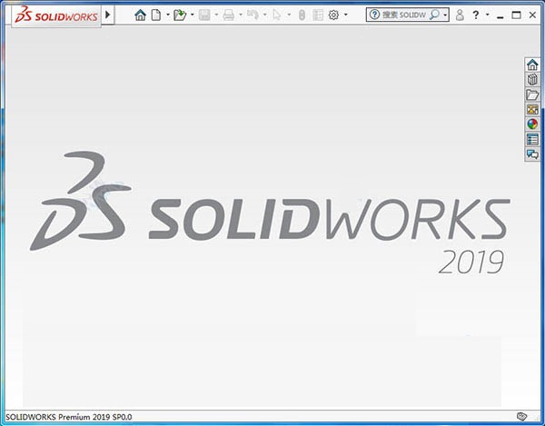Image resolution: width=545 pixels, height=426 pixels.
Task: Expand the Select tool dropdown arrow
Action: point(289,15)
